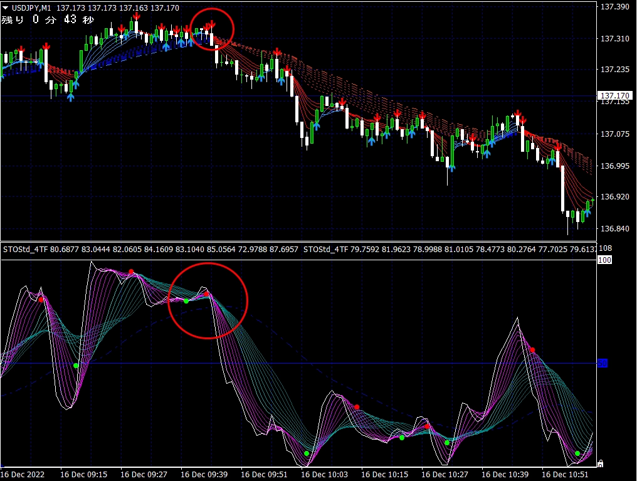
Task: Click the blue 50 level label
Action: coord(603,363)
